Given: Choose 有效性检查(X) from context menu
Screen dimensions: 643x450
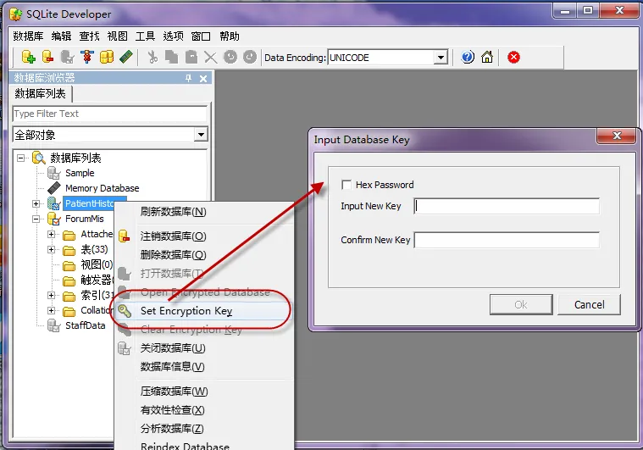Looking at the screenshot, I should click(204, 410).
